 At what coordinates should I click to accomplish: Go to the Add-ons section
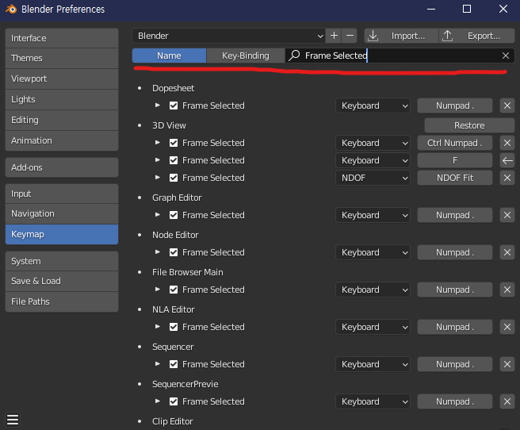tap(62, 167)
